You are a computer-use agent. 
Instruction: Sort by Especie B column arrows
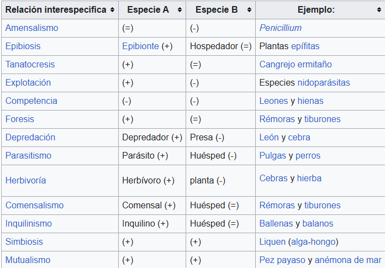tap(249, 10)
